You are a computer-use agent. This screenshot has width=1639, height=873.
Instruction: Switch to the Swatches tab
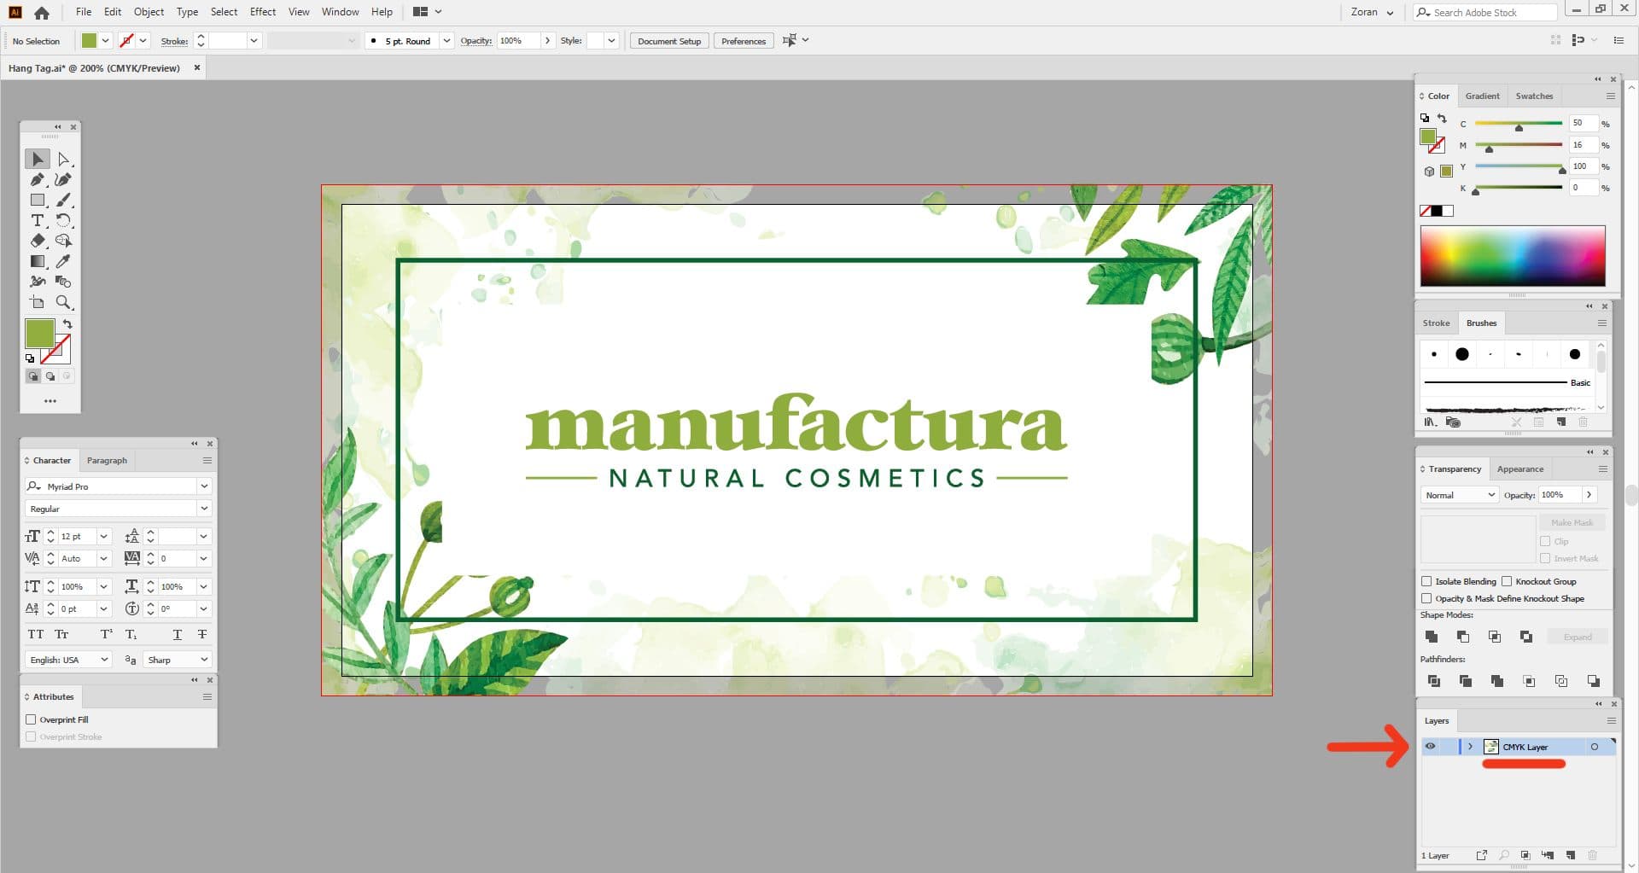(1534, 96)
